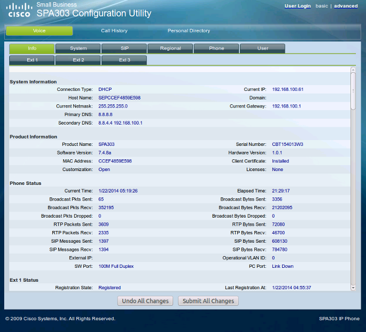Screen dimensions: 366x332
Task: Open the Regional sub-tab
Action: pyautogui.click(x=170, y=48)
